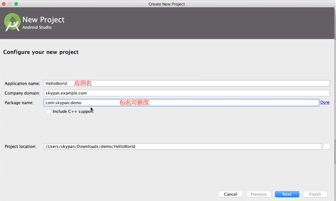Click the 'Project location:' label
This screenshot has width=336, height=201.
pyautogui.click(x=21, y=146)
